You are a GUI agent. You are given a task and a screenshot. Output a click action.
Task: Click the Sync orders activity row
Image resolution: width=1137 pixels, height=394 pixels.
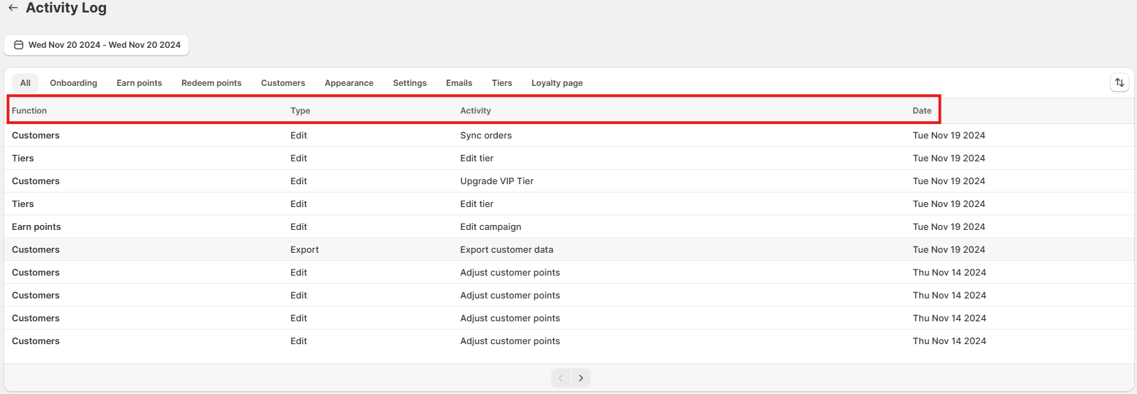tap(486, 136)
